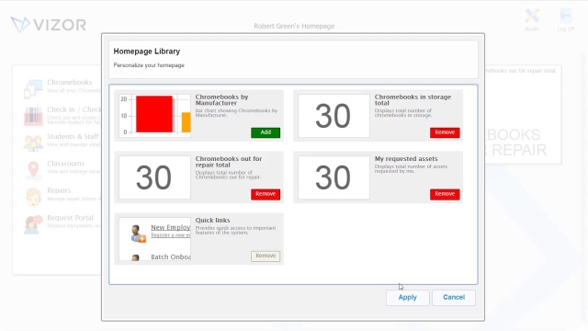Click the Chromebooks by Manufacturer bar chart thumbnail
Screen dimensions: 588x331
pos(155,116)
